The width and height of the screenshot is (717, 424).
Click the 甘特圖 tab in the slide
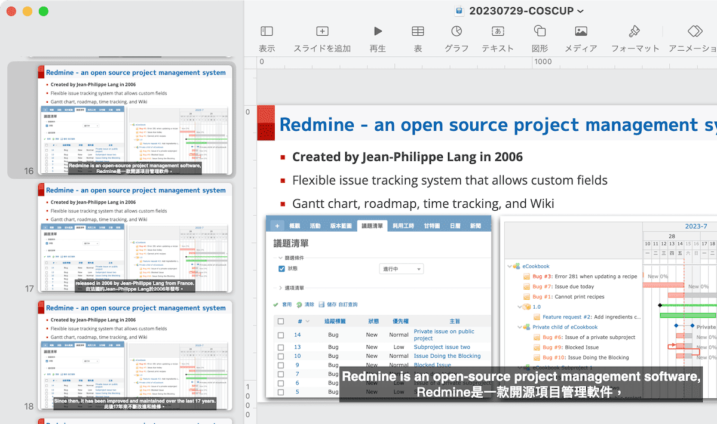click(431, 226)
